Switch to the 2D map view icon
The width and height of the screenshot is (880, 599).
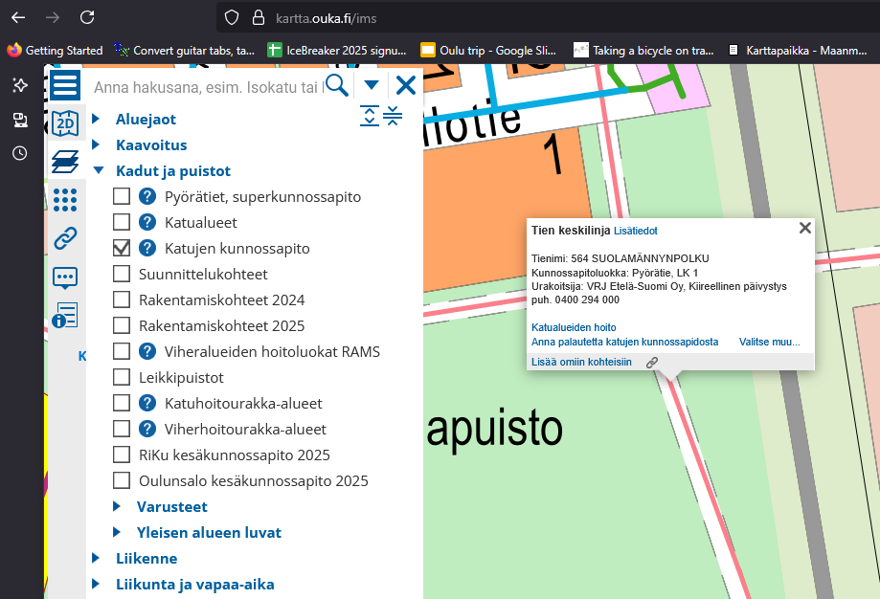65,122
